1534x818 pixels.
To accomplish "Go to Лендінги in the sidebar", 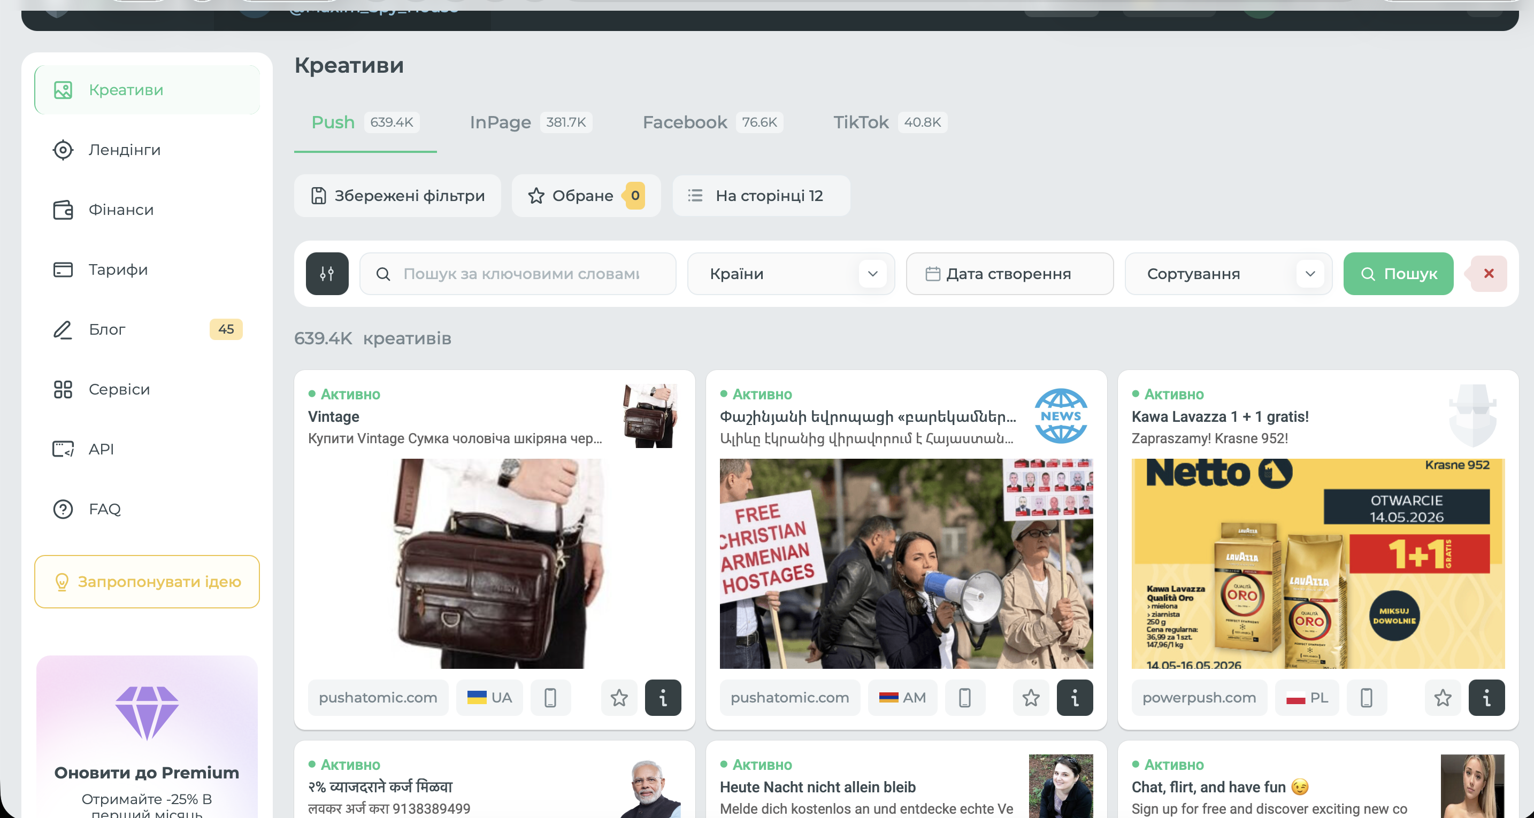I will 147,150.
